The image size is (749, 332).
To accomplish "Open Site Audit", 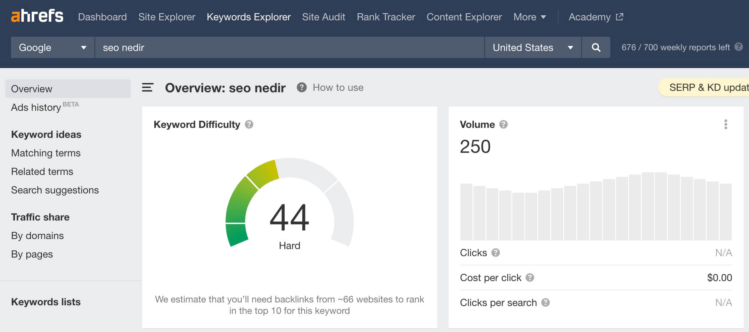I will [324, 17].
